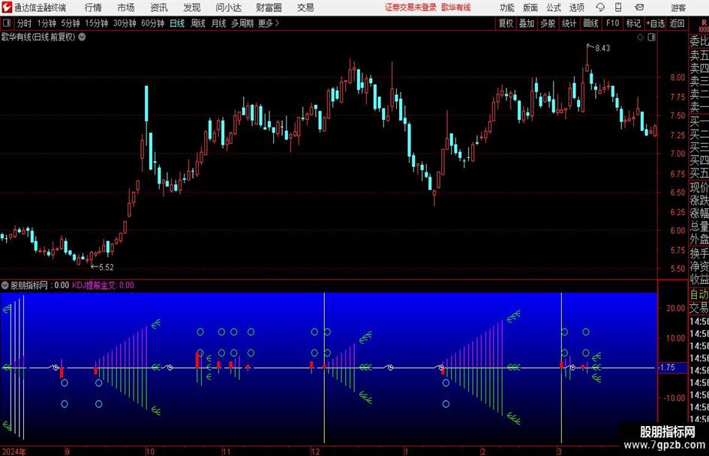The height and width of the screenshot is (456, 709).
Task: Click the 画线 drawing button
Action: pos(590,23)
